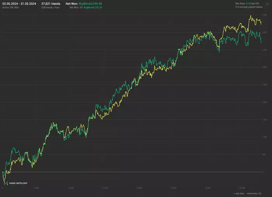This screenshot has height=197, width=272.
Task: Click the 4,500 y-axis label
Action: 265,15
